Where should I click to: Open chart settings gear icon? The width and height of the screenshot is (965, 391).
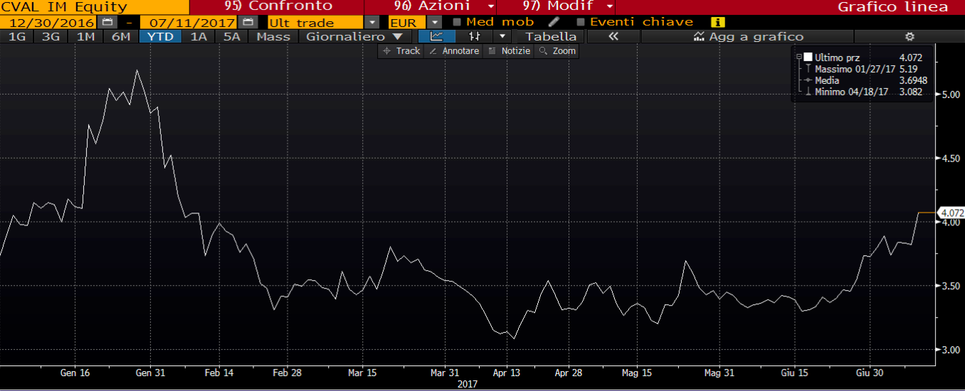909,36
